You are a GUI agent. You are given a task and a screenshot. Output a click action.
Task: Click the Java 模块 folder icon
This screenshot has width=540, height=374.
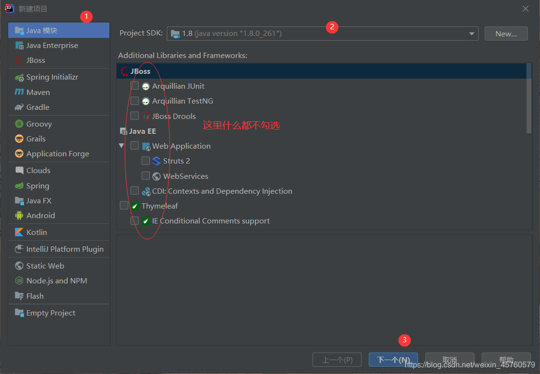click(19, 30)
